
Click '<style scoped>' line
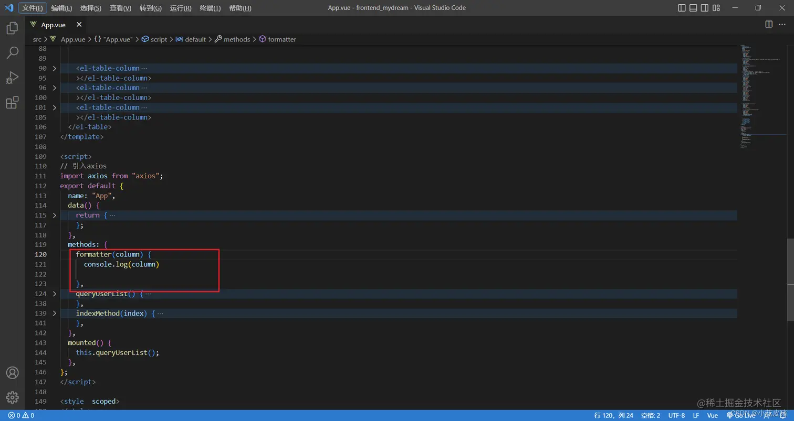pos(89,402)
